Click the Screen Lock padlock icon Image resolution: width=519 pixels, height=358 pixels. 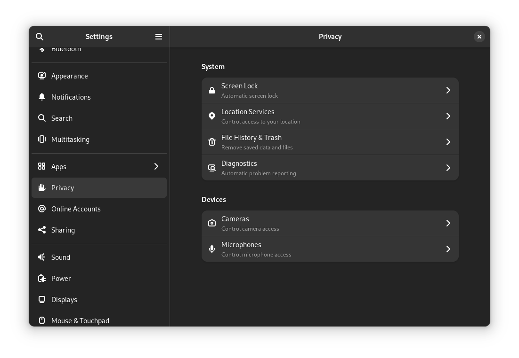tap(212, 90)
